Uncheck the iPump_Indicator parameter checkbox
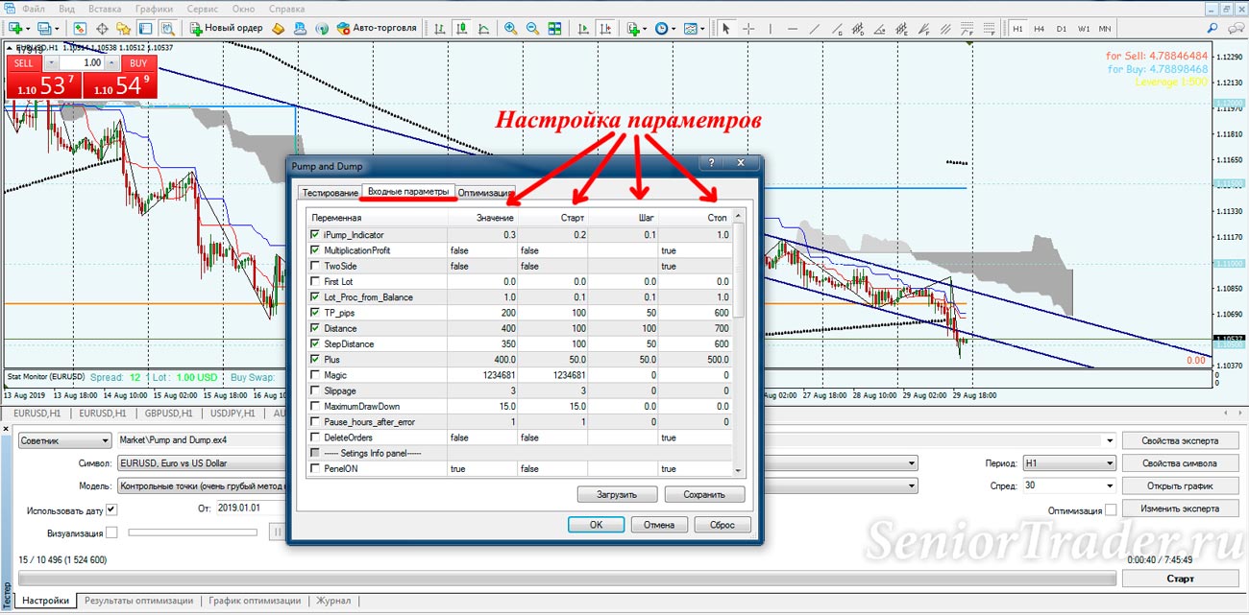The image size is (1249, 615). click(x=315, y=234)
